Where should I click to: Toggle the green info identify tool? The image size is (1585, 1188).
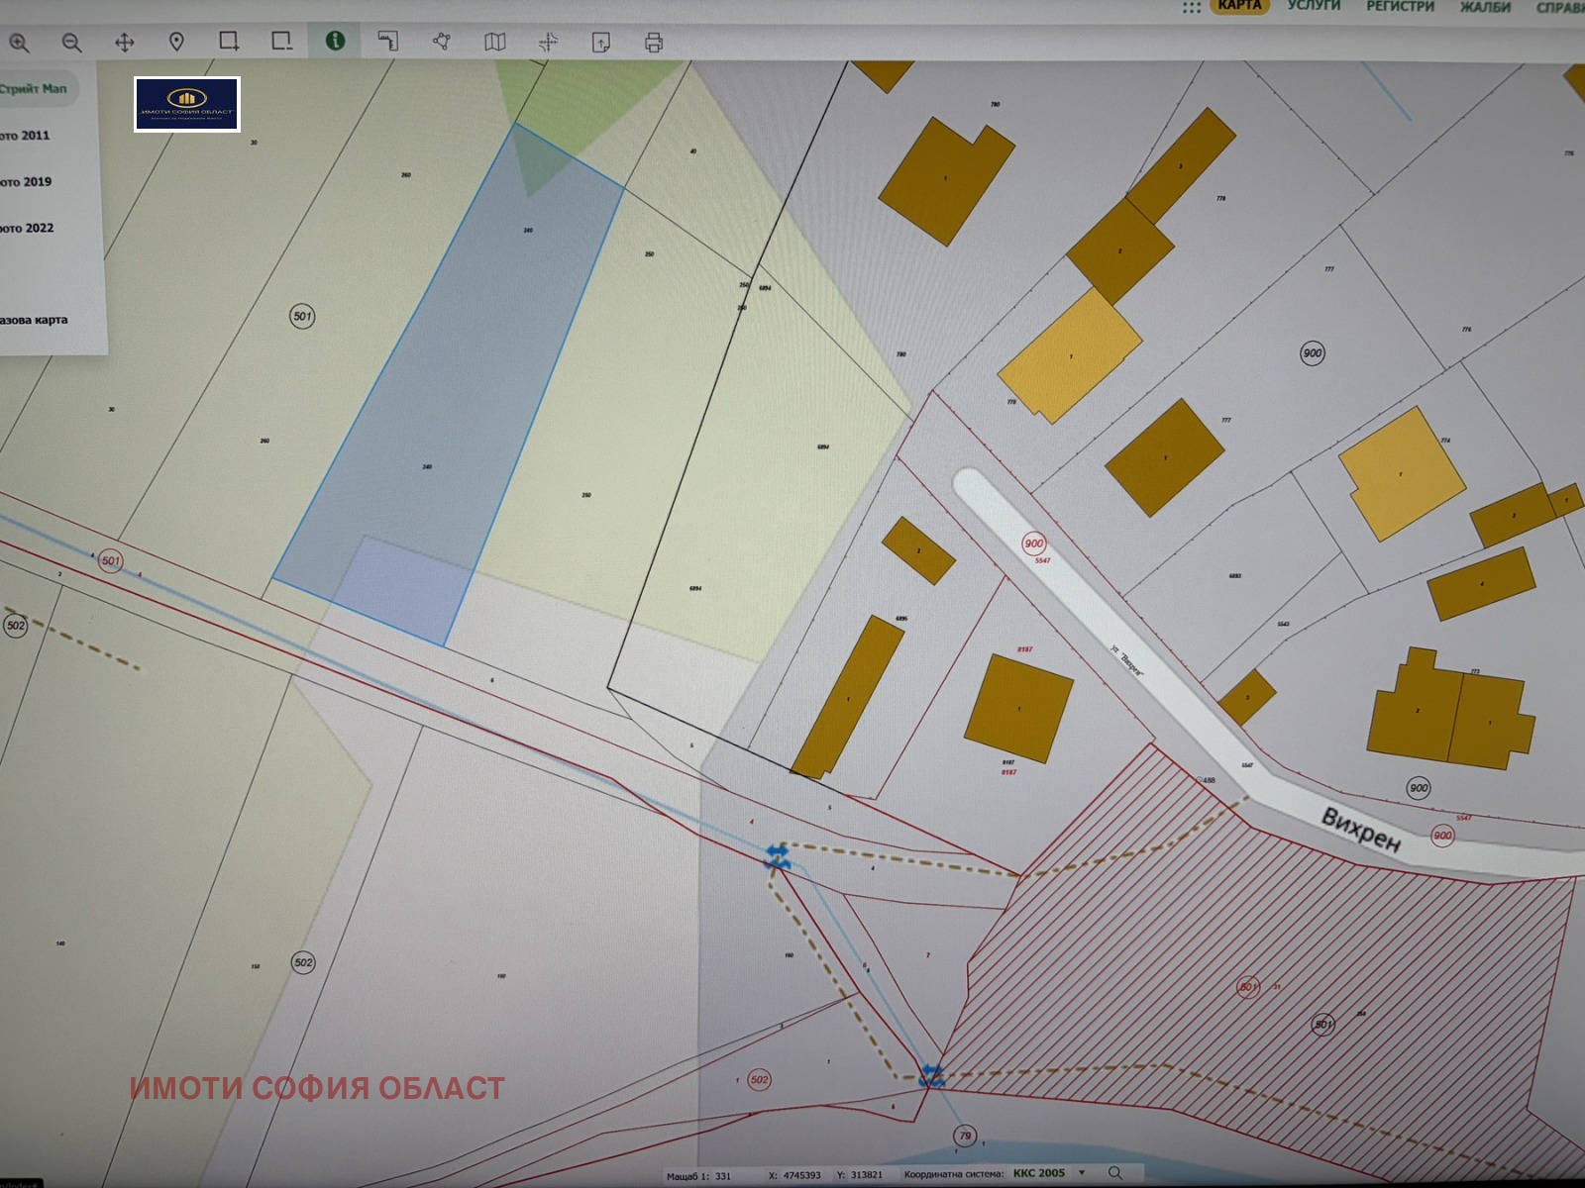click(335, 41)
